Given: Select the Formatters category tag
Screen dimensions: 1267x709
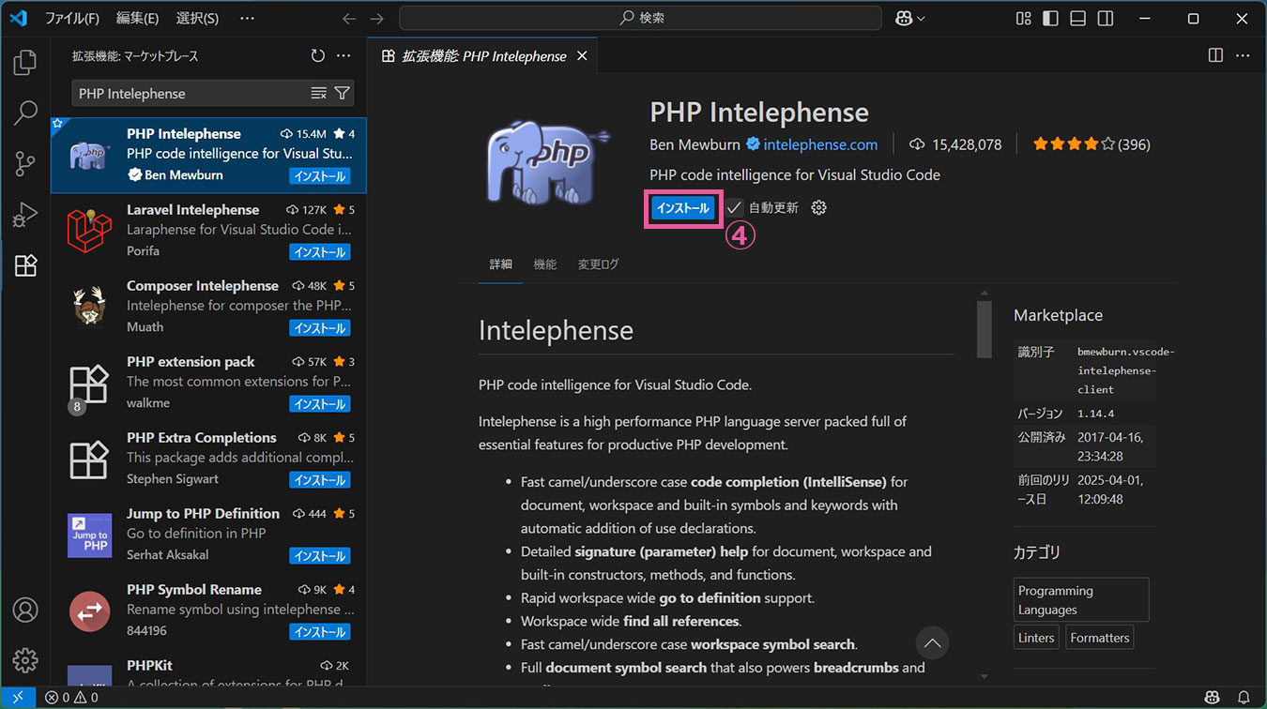Looking at the screenshot, I should 1099,638.
